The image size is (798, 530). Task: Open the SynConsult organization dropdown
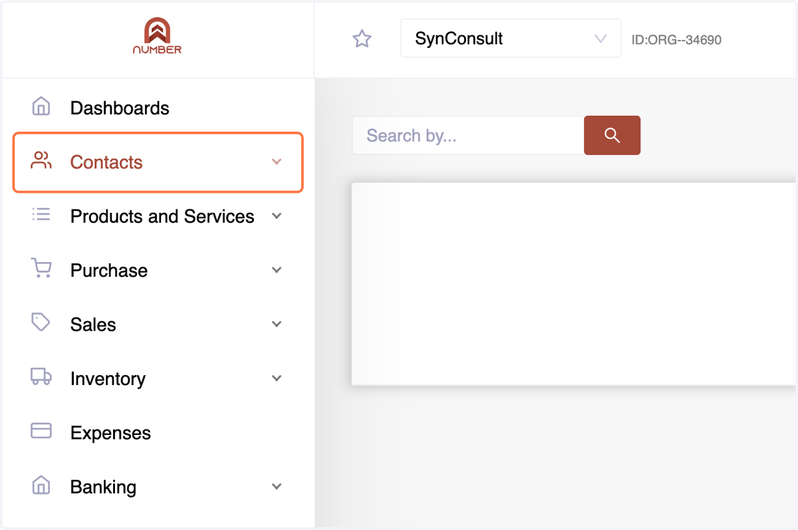[x=511, y=39]
